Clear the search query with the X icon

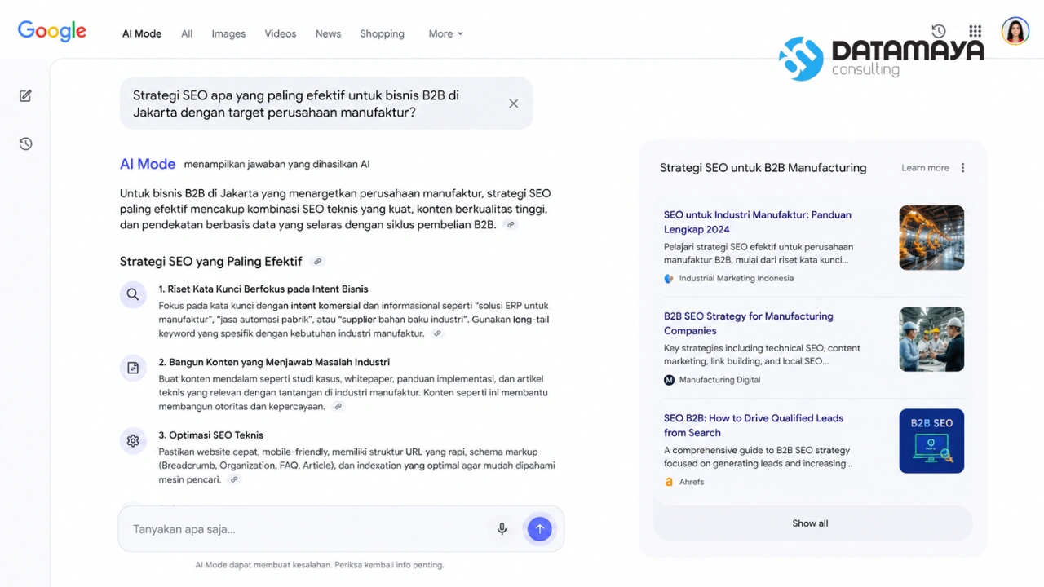[x=513, y=104]
